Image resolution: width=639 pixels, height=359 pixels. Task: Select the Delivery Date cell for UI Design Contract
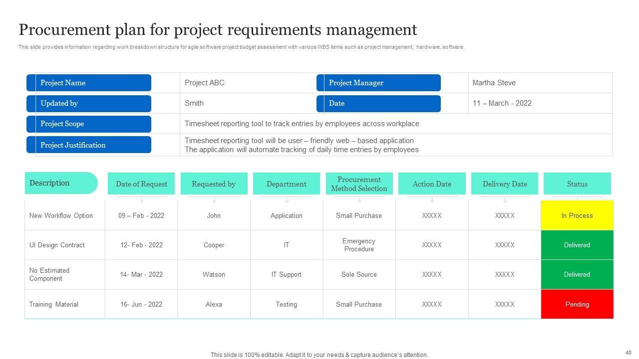505,245
